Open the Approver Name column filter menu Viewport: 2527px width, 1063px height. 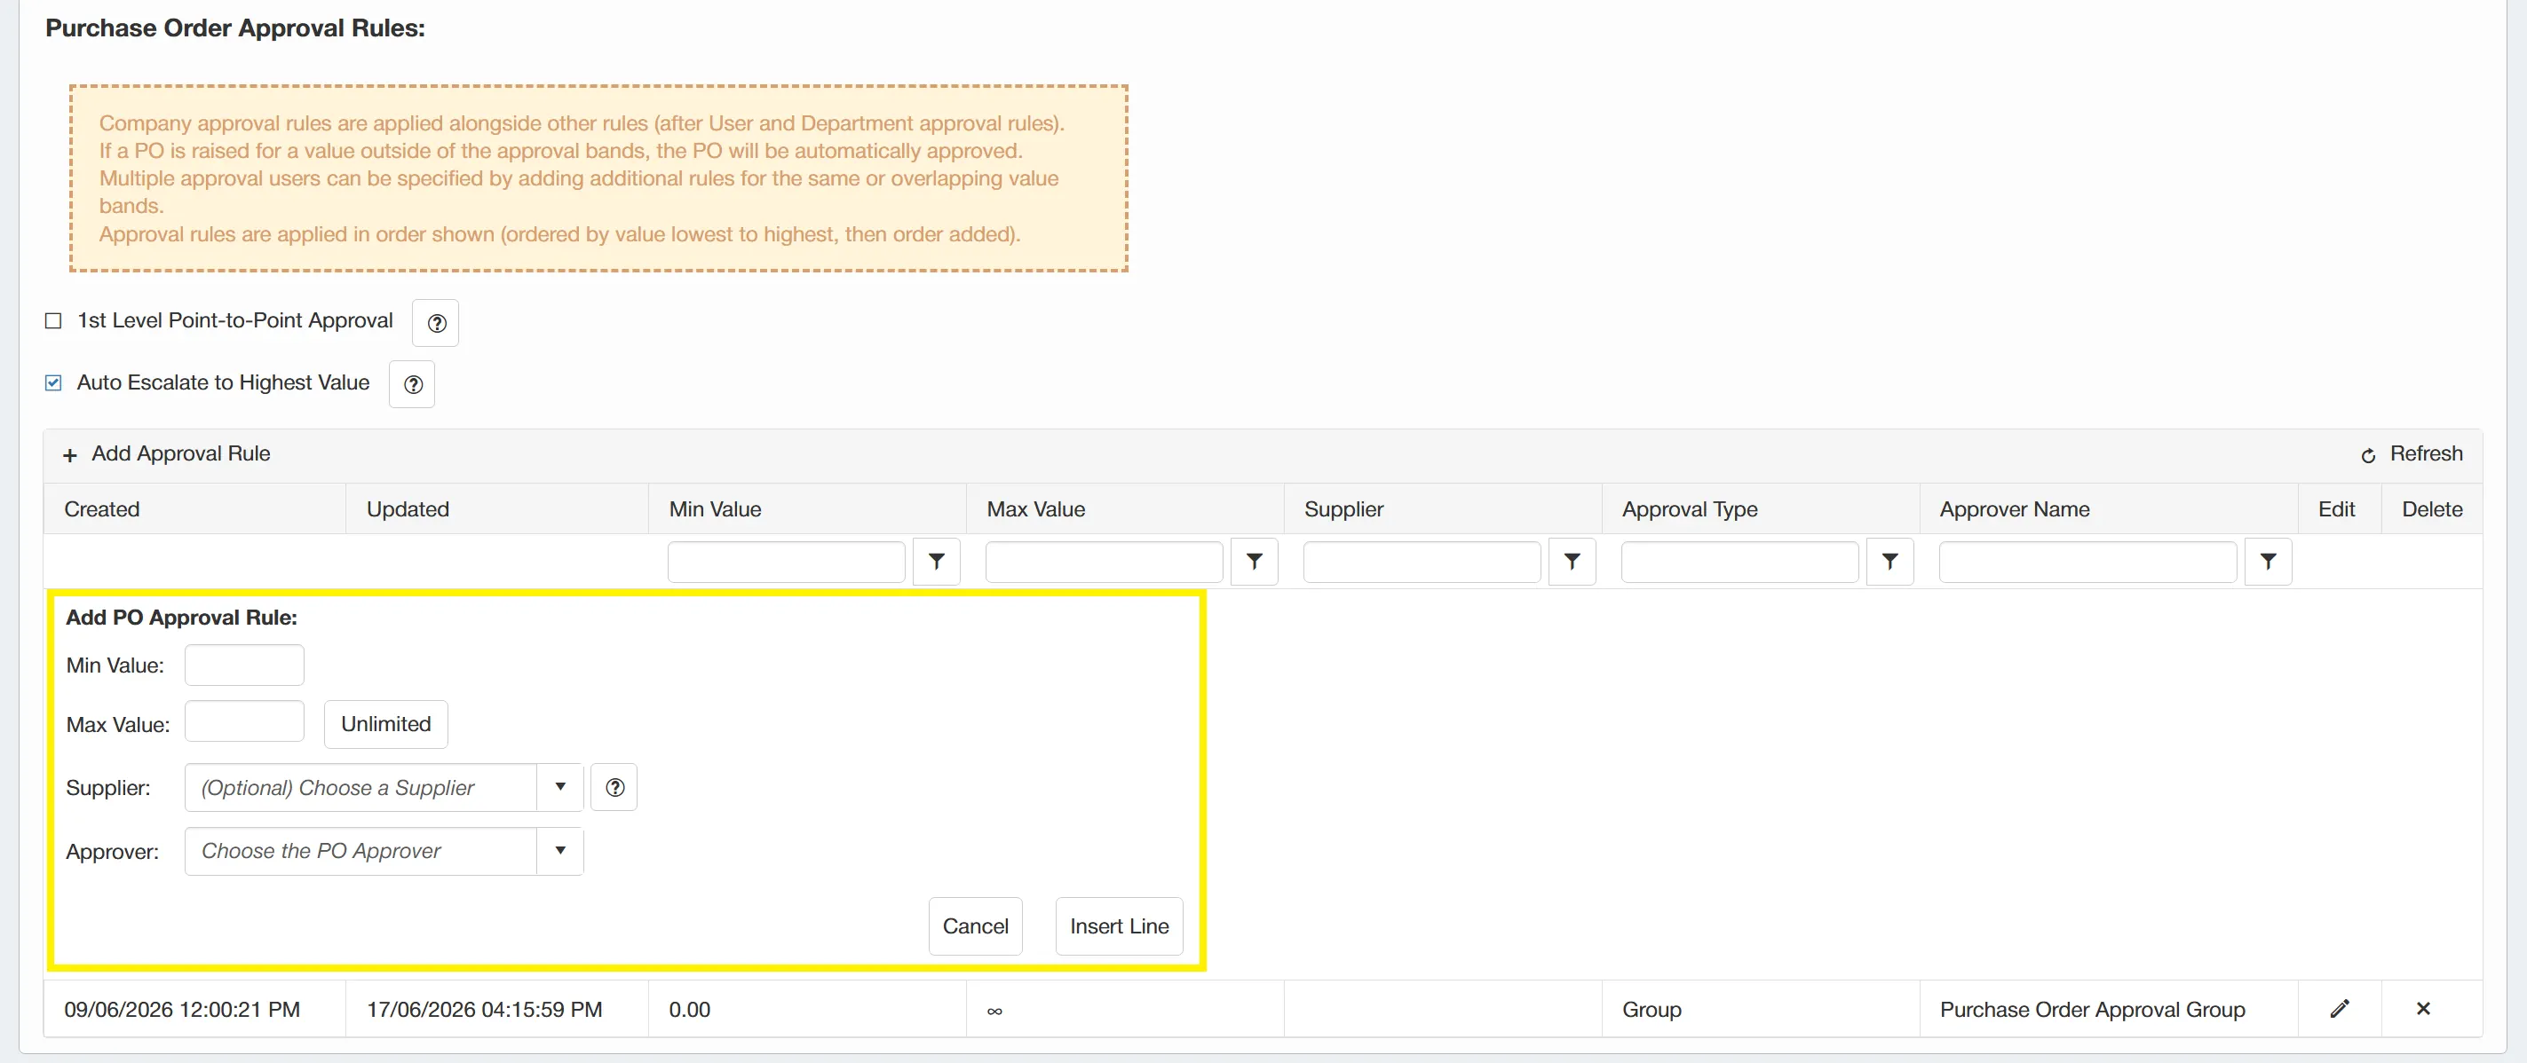coord(2268,562)
